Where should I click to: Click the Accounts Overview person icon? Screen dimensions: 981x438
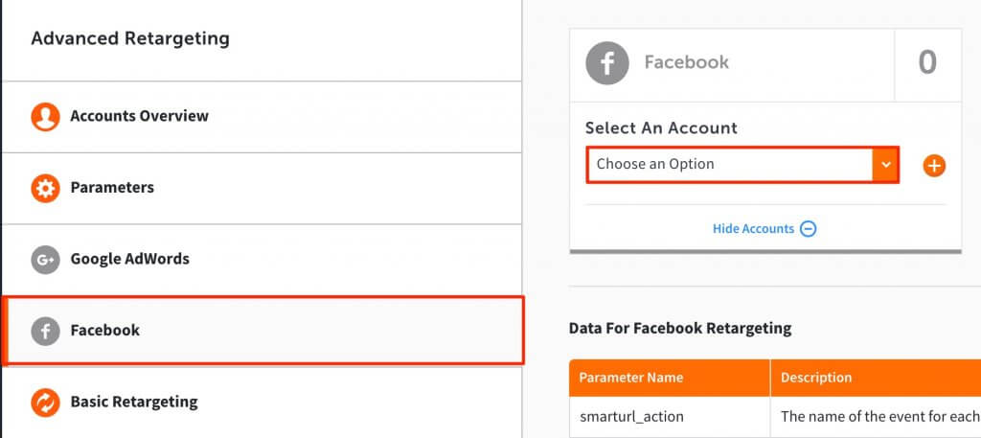coord(45,117)
